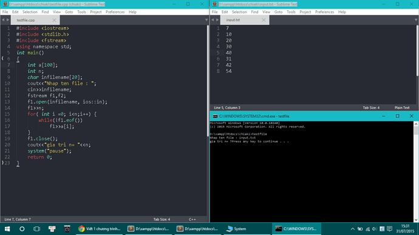Open Tools menu in input.txt window

(291, 12)
